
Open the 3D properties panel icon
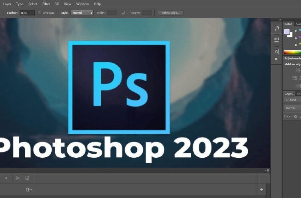coord(277,40)
